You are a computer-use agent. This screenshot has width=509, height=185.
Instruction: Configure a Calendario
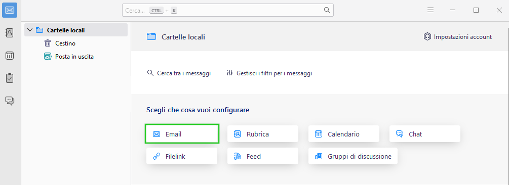(344, 134)
